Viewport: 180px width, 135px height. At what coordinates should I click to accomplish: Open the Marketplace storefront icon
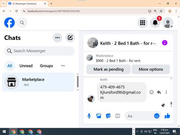(12, 82)
